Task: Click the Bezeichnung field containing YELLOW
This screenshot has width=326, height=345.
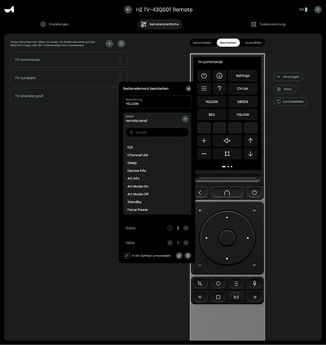Action: [x=157, y=102]
